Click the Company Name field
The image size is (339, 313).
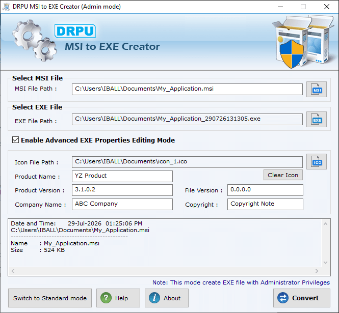(122, 204)
